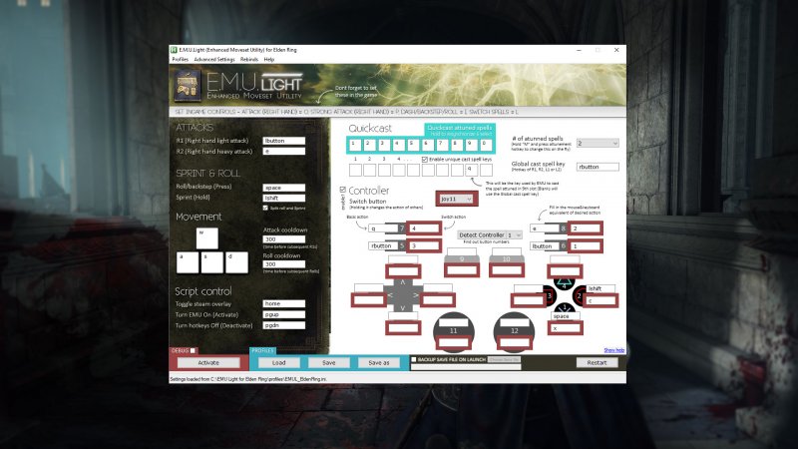The height and width of the screenshot is (449, 798).
Task: Click the Global cast spell key field
Action: [x=598, y=167]
